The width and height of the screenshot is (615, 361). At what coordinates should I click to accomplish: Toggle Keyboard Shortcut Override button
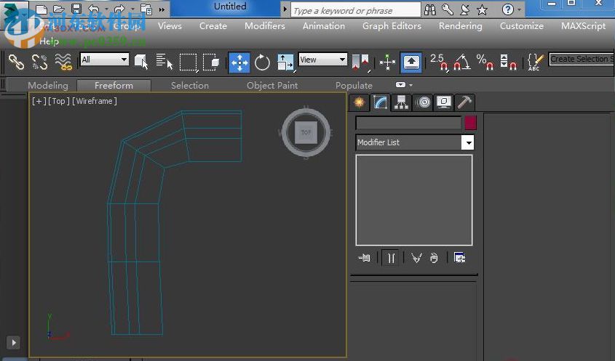pos(411,62)
